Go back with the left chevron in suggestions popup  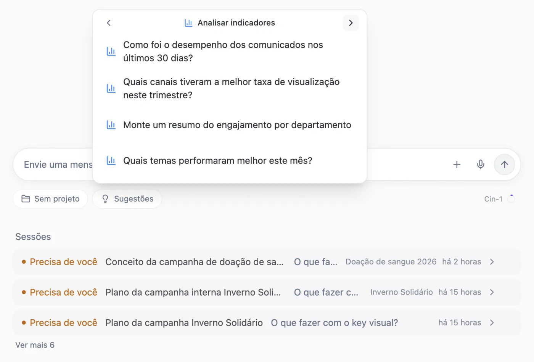click(109, 23)
